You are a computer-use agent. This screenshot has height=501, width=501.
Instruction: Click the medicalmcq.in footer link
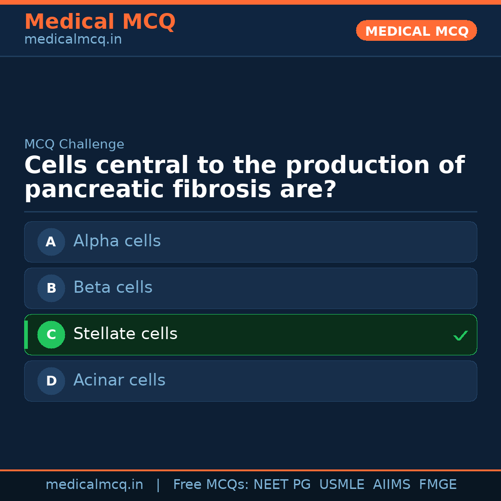click(x=95, y=484)
